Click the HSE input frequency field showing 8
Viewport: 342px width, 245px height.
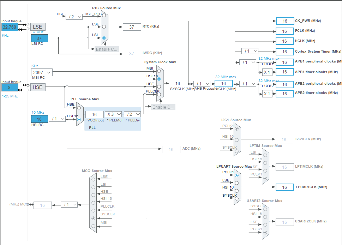pos(10,88)
